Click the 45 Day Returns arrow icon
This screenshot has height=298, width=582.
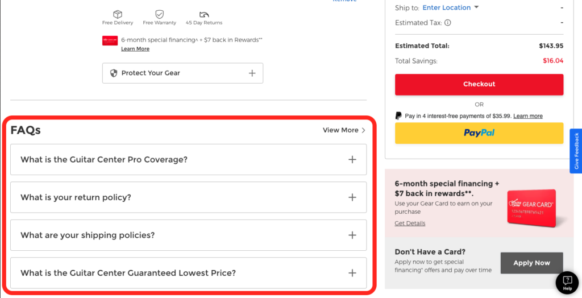coord(204,14)
